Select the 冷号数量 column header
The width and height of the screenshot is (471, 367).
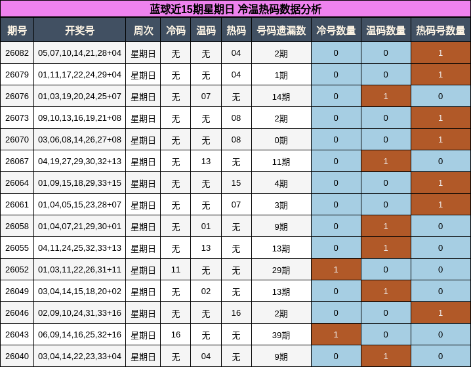tap(336, 30)
